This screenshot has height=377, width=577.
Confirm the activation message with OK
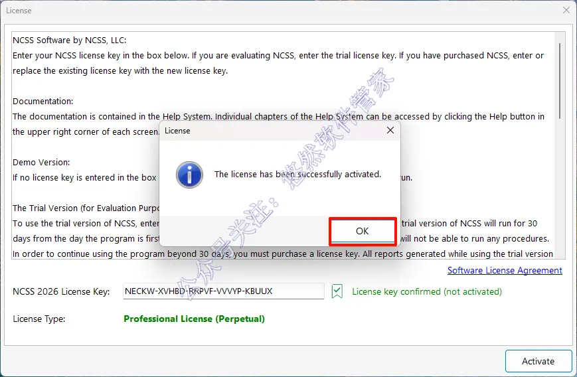point(363,231)
